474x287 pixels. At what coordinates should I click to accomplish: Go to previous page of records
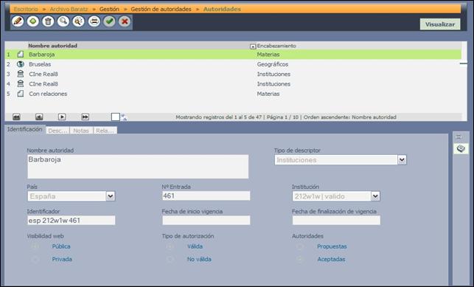(x=39, y=117)
